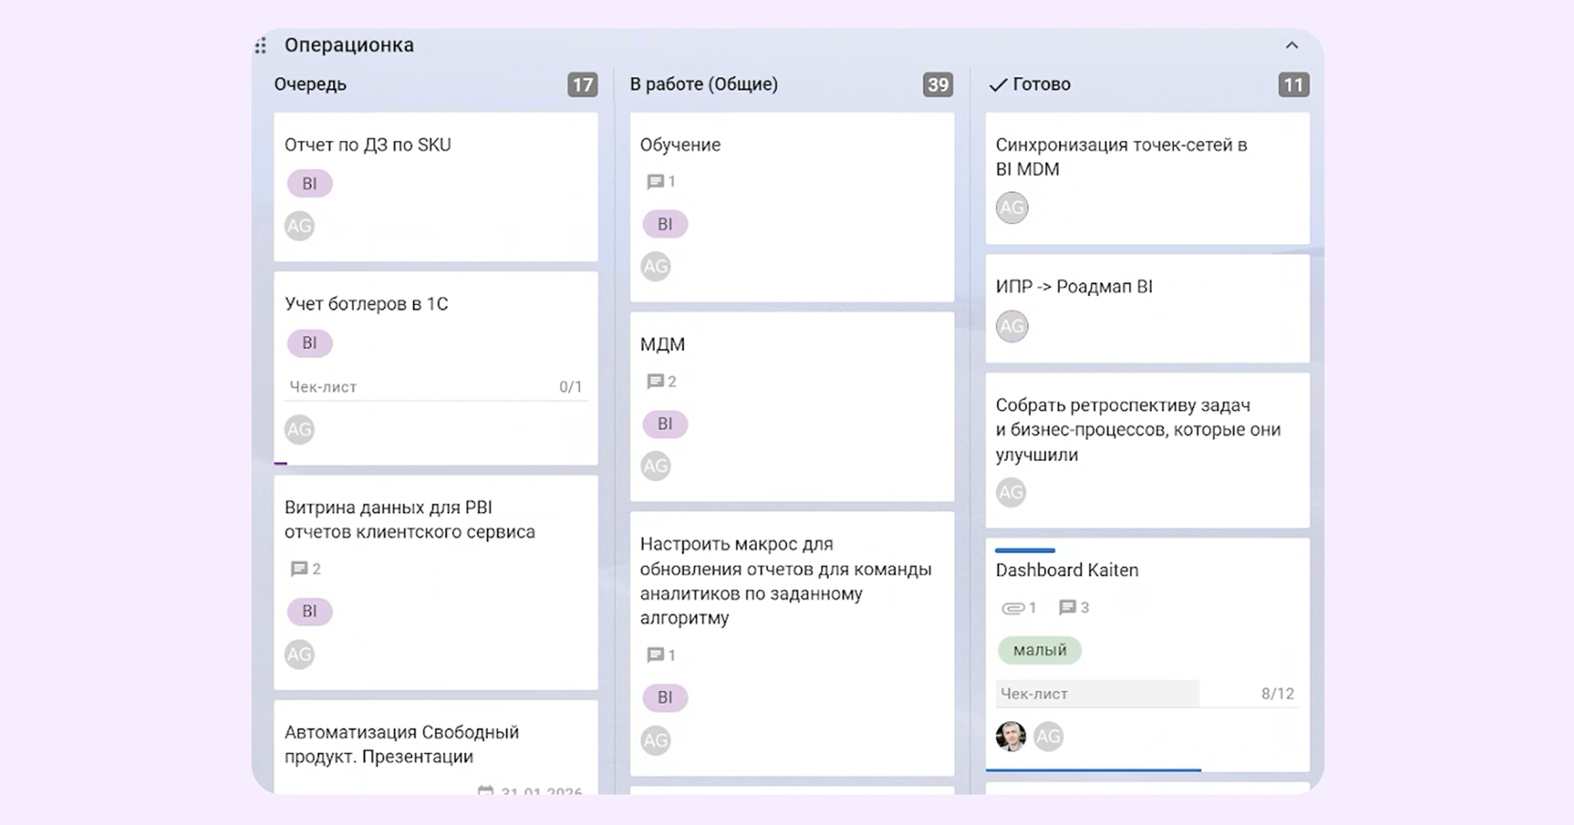This screenshot has height=825, width=1574.
Task: Select the В работе (Общие) column header
Action: click(x=704, y=84)
